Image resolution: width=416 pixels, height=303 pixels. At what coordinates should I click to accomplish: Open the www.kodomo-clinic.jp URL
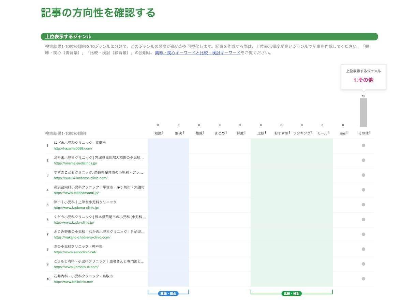76,208
